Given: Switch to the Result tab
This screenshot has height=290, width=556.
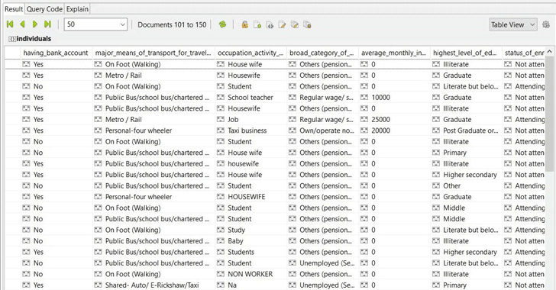Looking at the screenshot, I should [x=14, y=9].
